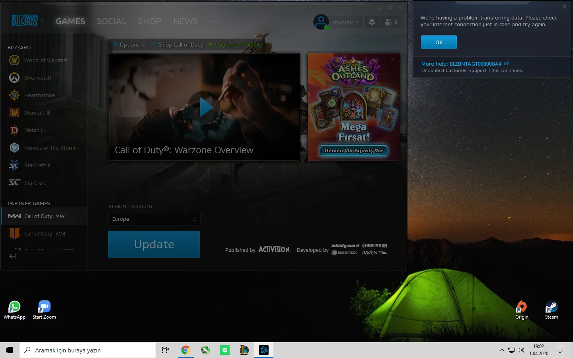Click the contact Customer Support link

point(457,70)
